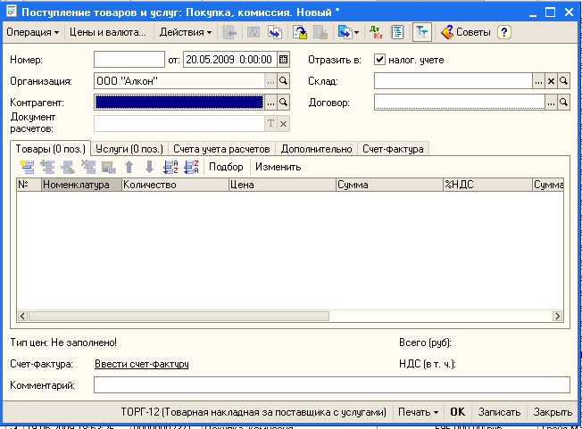Click into the Комментарий input field
The height and width of the screenshot is (429, 582).
(x=331, y=385)
